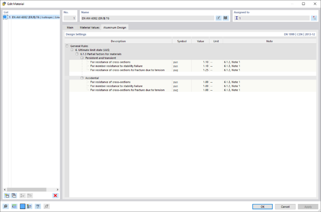Click the select all check icon below list
Image resolution: width=321 pixels, height=212 pixels.
point(22,196)
